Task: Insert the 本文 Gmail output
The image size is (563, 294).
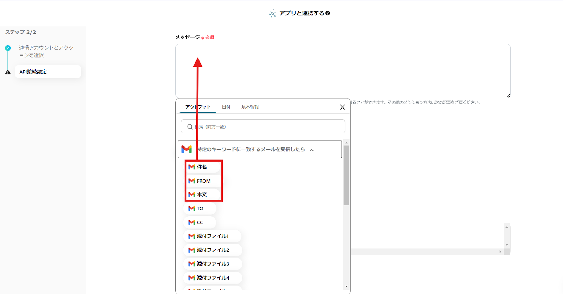Action: 202,195
